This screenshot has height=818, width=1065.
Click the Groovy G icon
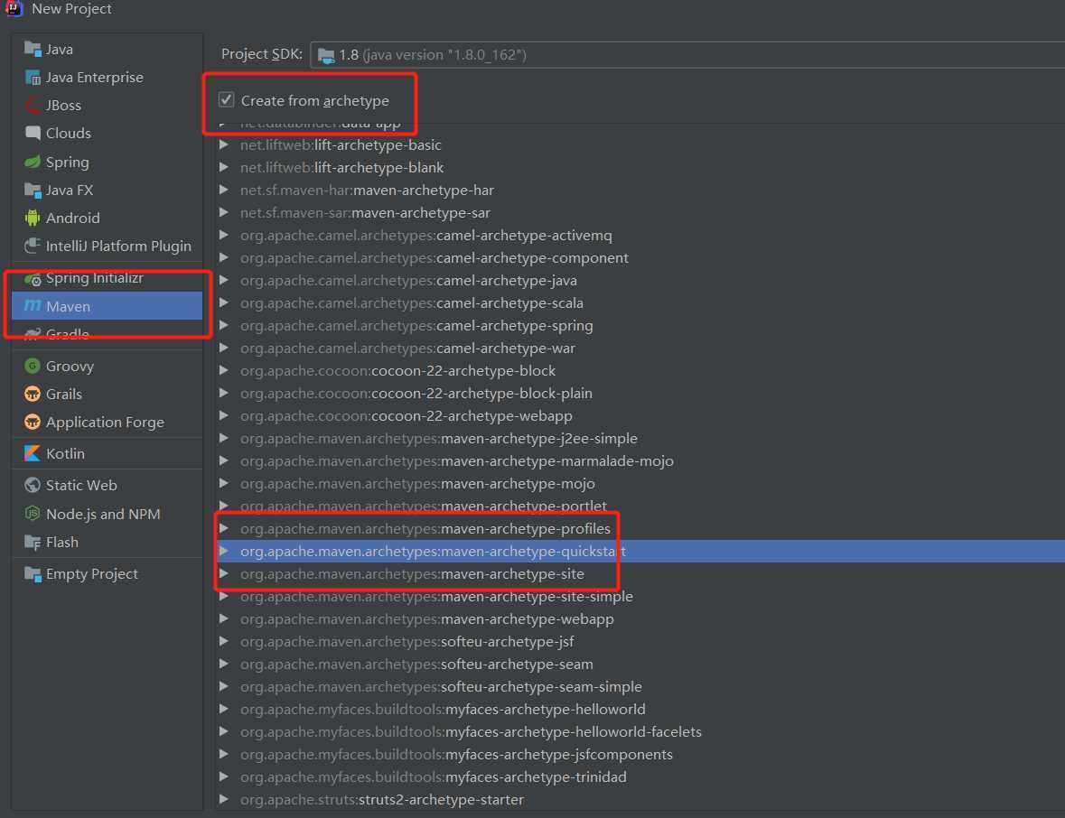pyautogui.click(x=33, y=366)
